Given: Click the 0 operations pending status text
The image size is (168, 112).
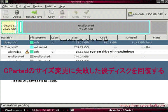Looking at the screenshot, I should click(x=15, y=105).
